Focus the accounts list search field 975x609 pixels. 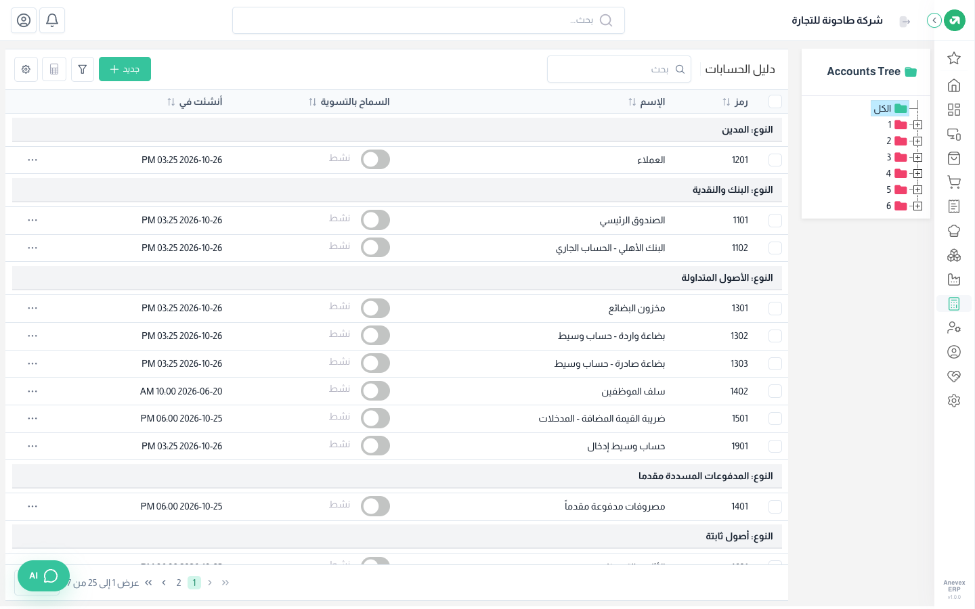click(619, 69)
